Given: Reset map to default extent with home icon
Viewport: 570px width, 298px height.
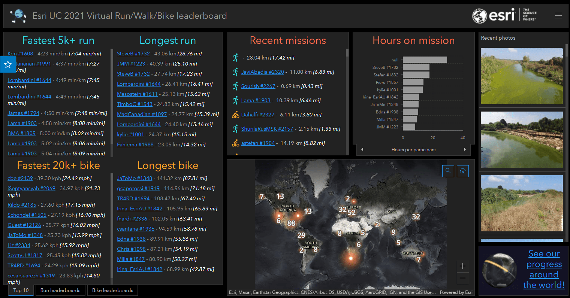Looking at the screenshot, I should pos(462,171).
